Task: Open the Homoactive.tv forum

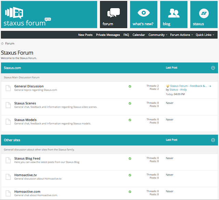Action: 26,175
